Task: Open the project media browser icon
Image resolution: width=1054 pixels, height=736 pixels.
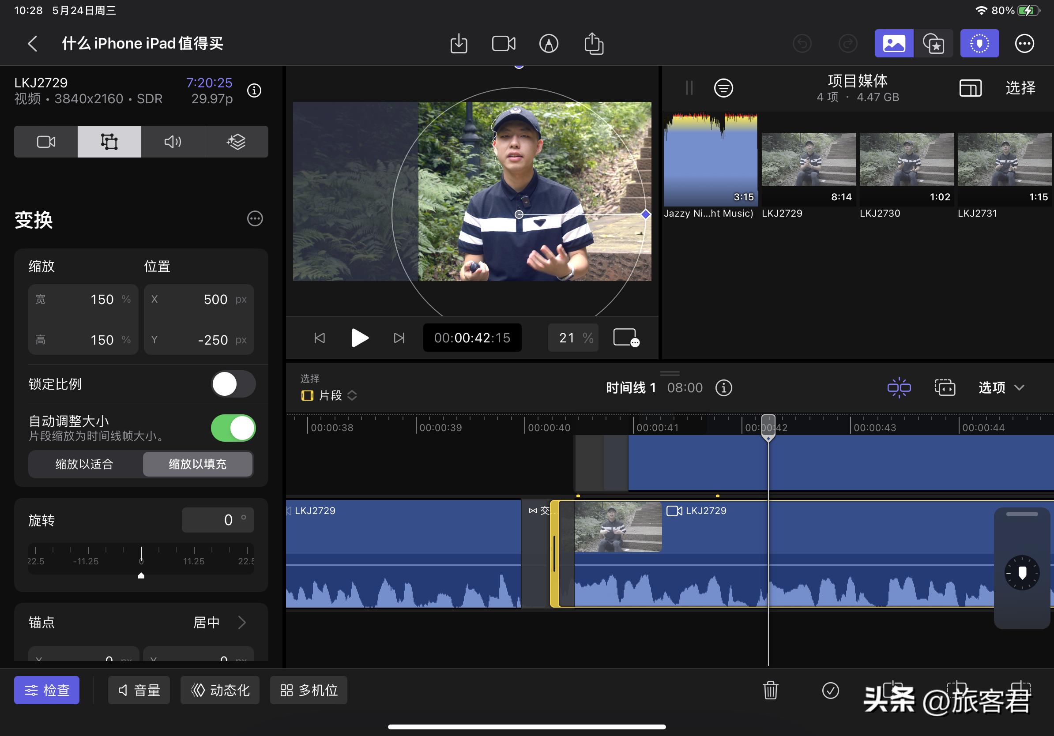Action: (x=893, y=43)
